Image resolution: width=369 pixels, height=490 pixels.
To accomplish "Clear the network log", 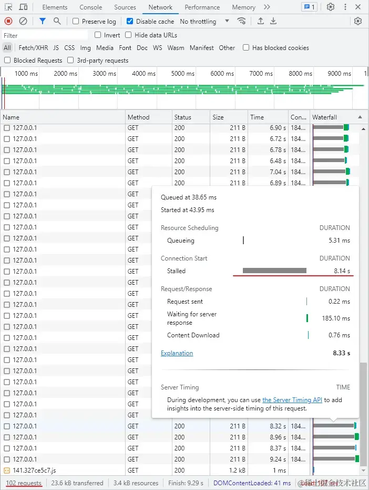I will 23,21.
